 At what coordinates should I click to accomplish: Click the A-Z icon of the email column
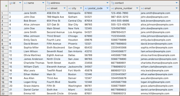click(142, 8)
